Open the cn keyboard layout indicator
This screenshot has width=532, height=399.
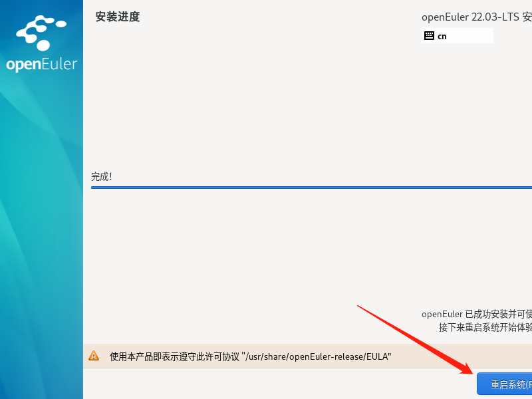click(457, 36)
